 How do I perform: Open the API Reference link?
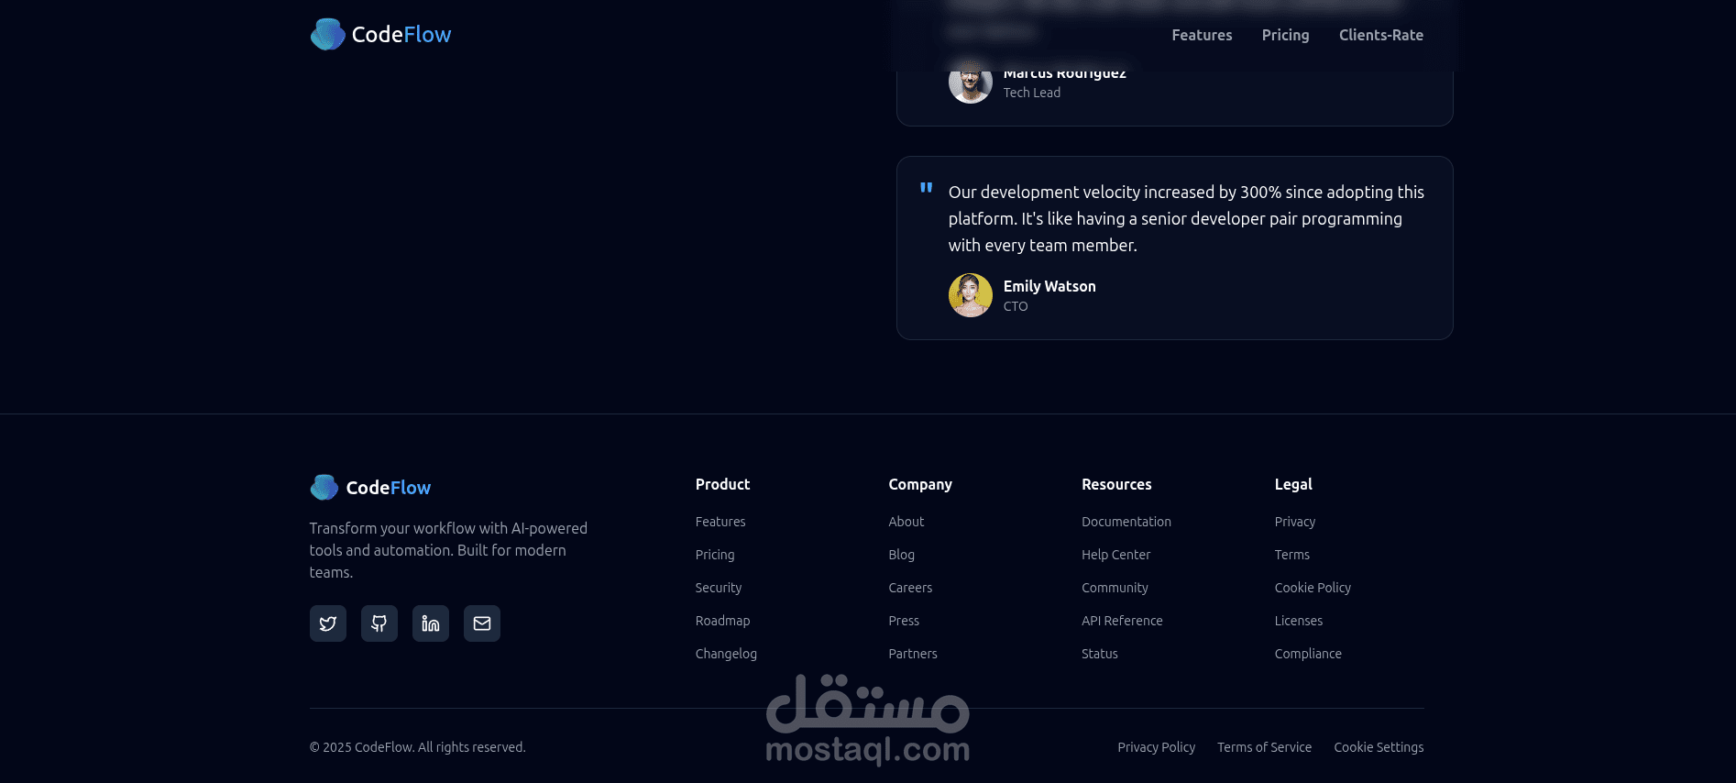1122,621
